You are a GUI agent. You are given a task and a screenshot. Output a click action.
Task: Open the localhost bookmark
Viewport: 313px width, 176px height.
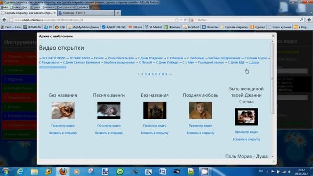191,27
